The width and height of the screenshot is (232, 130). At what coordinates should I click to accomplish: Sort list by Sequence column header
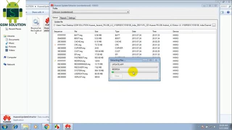(58, 31)
